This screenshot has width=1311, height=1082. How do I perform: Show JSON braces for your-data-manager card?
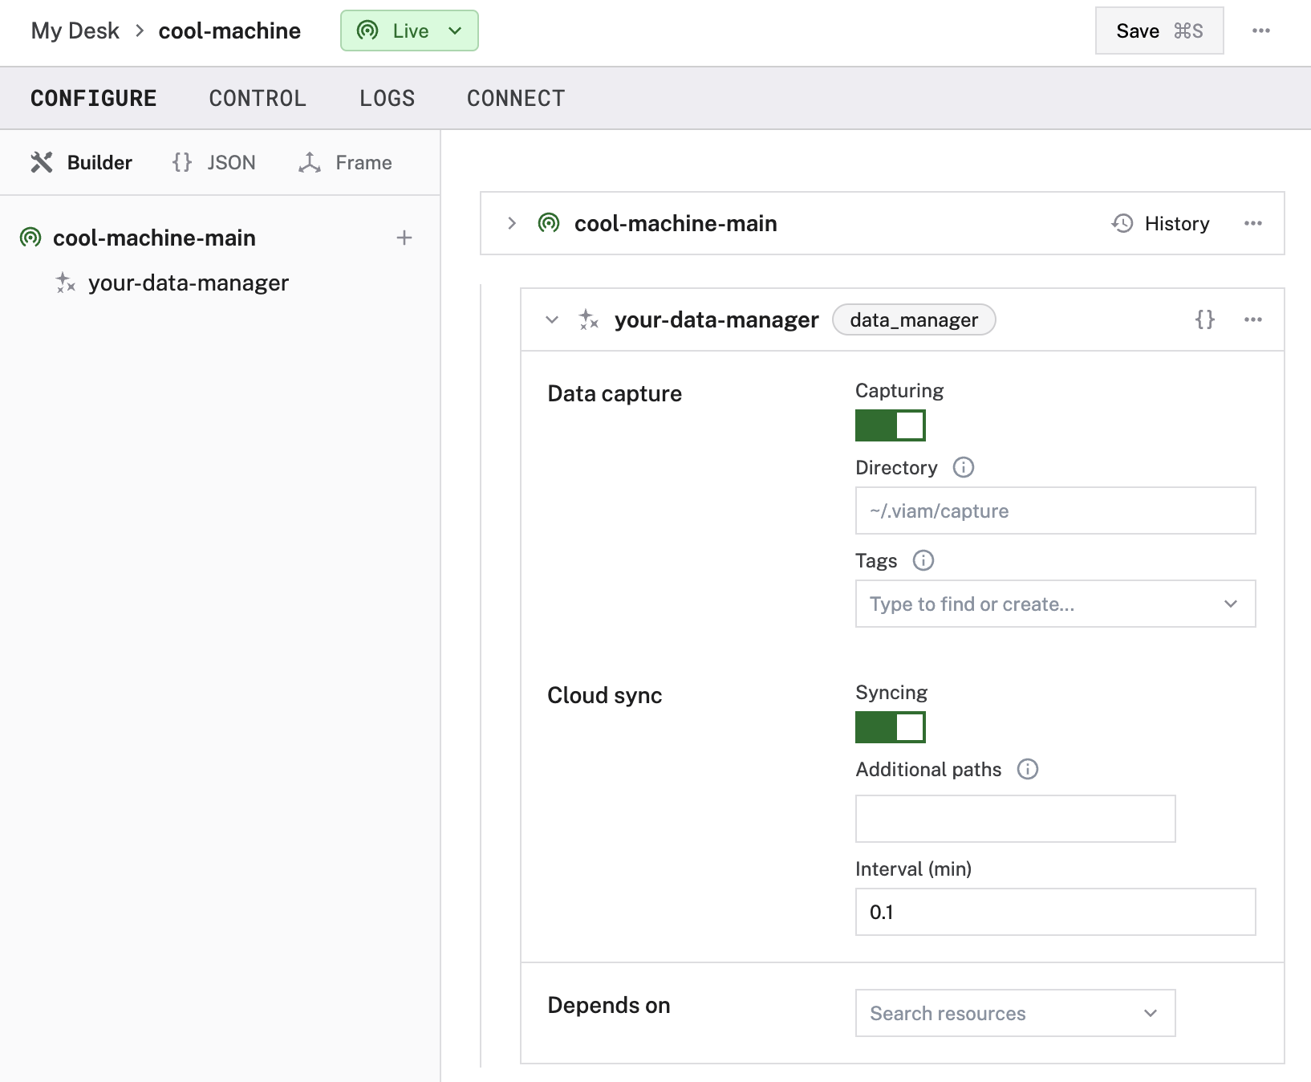point(1204,319)
